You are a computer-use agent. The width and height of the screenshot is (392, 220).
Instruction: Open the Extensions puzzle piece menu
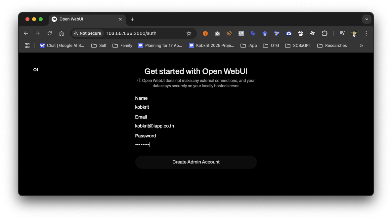[325, 33]
